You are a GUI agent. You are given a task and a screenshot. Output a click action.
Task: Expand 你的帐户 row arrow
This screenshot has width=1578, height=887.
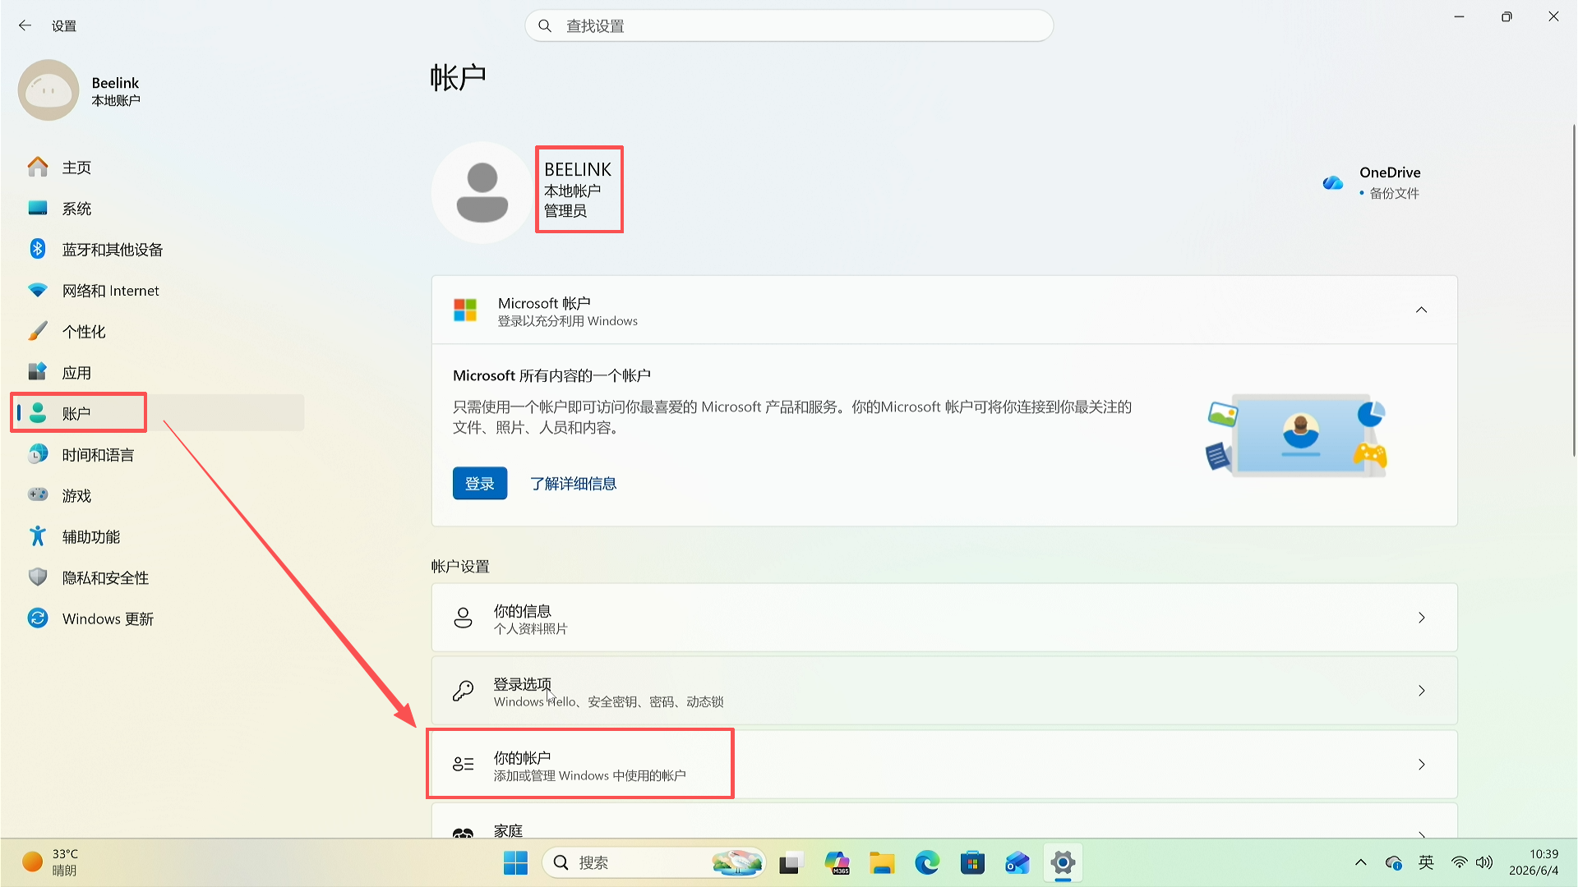click(1422, 765)
